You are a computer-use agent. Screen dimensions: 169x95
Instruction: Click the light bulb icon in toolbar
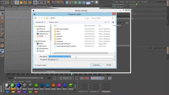pos(97,2)
